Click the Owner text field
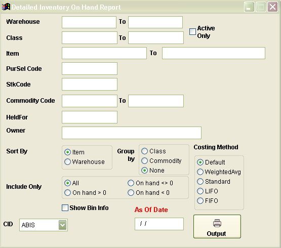 pos(132,133)
